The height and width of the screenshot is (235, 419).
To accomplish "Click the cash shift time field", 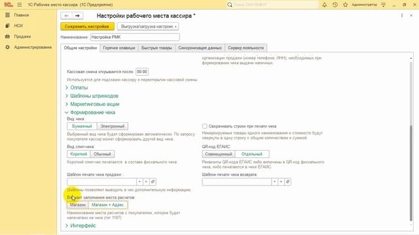I will (142, 72).
